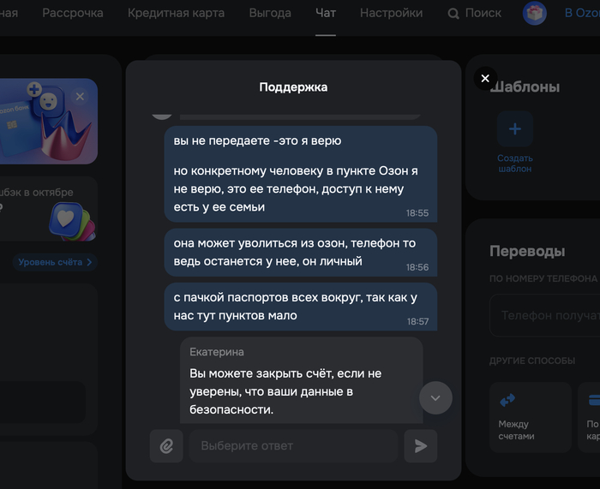Focus the Выберите ответ message field

293,446
